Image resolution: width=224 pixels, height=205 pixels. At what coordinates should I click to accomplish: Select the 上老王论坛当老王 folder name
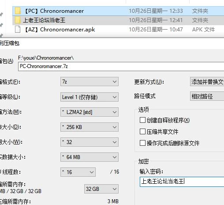[44, 20]
